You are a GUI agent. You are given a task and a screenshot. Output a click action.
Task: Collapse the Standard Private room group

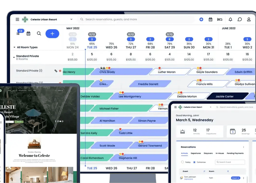(14, 58)
